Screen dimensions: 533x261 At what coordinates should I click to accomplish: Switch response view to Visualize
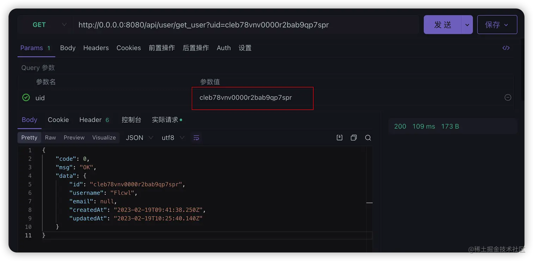104,138
